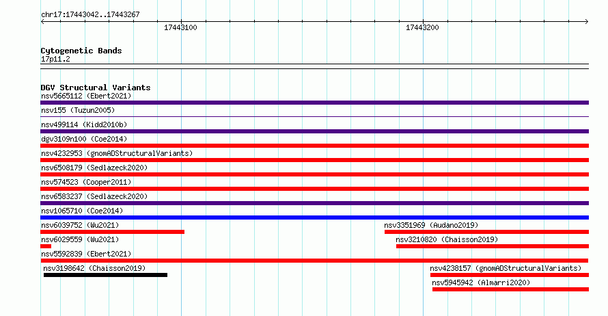Click the red bar under nsv5945942
608x316 pixels.
point(511,289)
